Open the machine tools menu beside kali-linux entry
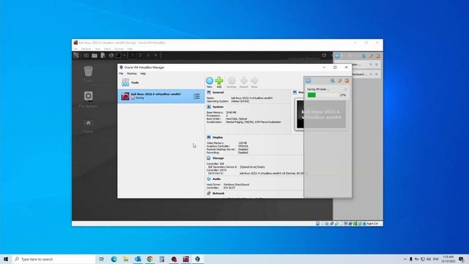This screenshot has height=264, width=469. point(196,96)
